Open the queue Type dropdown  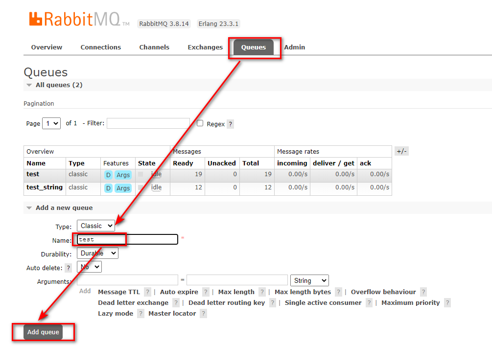(96, 226)
